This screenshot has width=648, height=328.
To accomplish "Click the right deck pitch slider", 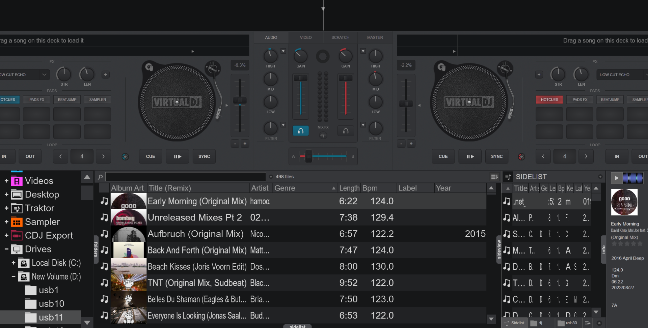I will tap(406, 103).
